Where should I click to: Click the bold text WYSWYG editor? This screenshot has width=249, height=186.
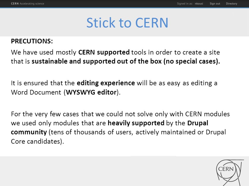[x=91, y=92]
